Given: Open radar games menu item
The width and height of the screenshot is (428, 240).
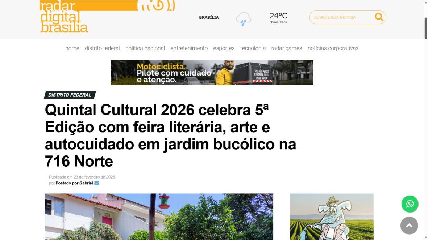Looking at the screenshot, I should click(287, 48).
